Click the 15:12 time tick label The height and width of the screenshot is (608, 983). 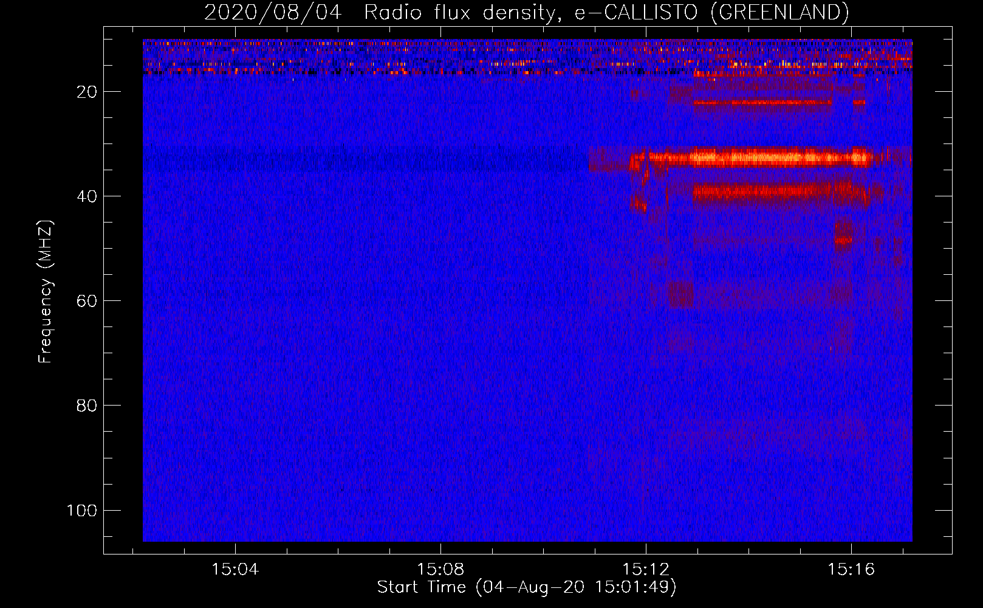646,569
